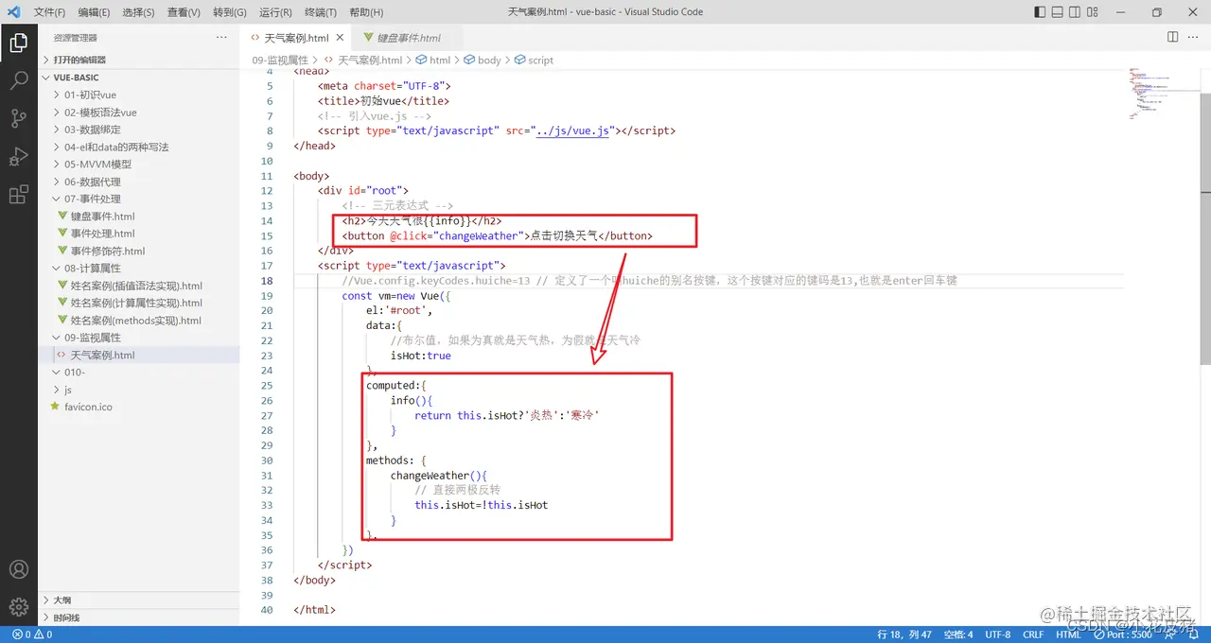
Task: Open the Explorer view in activity bar
Action: point(18,43)
